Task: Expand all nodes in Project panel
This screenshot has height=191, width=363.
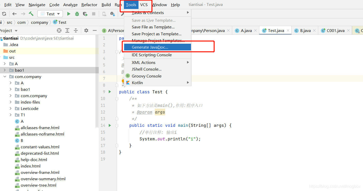Action: 67,30
